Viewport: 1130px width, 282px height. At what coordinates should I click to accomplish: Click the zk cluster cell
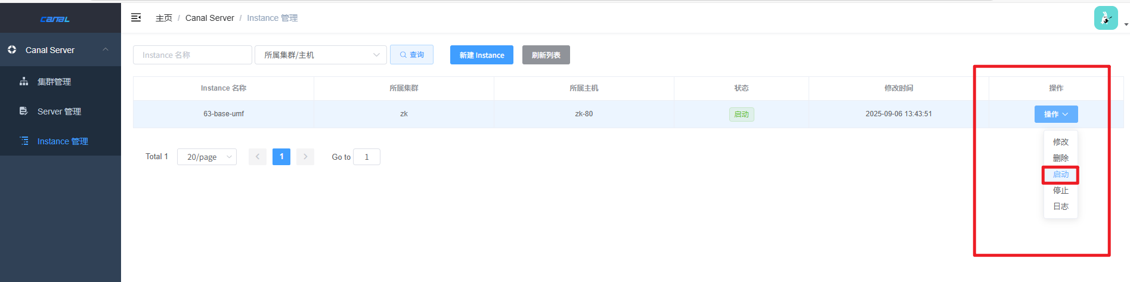(x=404, y=114)
